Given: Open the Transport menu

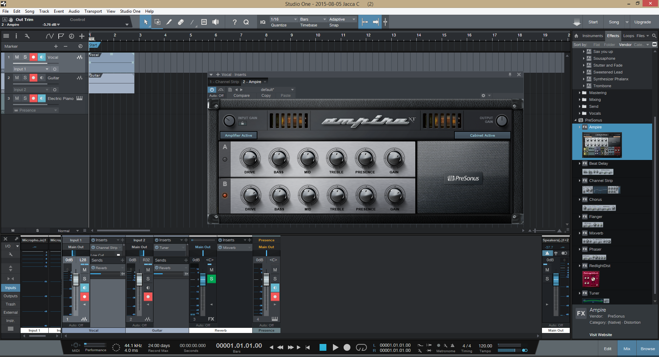Looking at the screenshot, I should pos(93,11).
